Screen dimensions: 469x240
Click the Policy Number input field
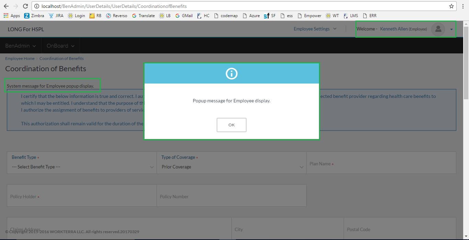click(x=231, y=197)
